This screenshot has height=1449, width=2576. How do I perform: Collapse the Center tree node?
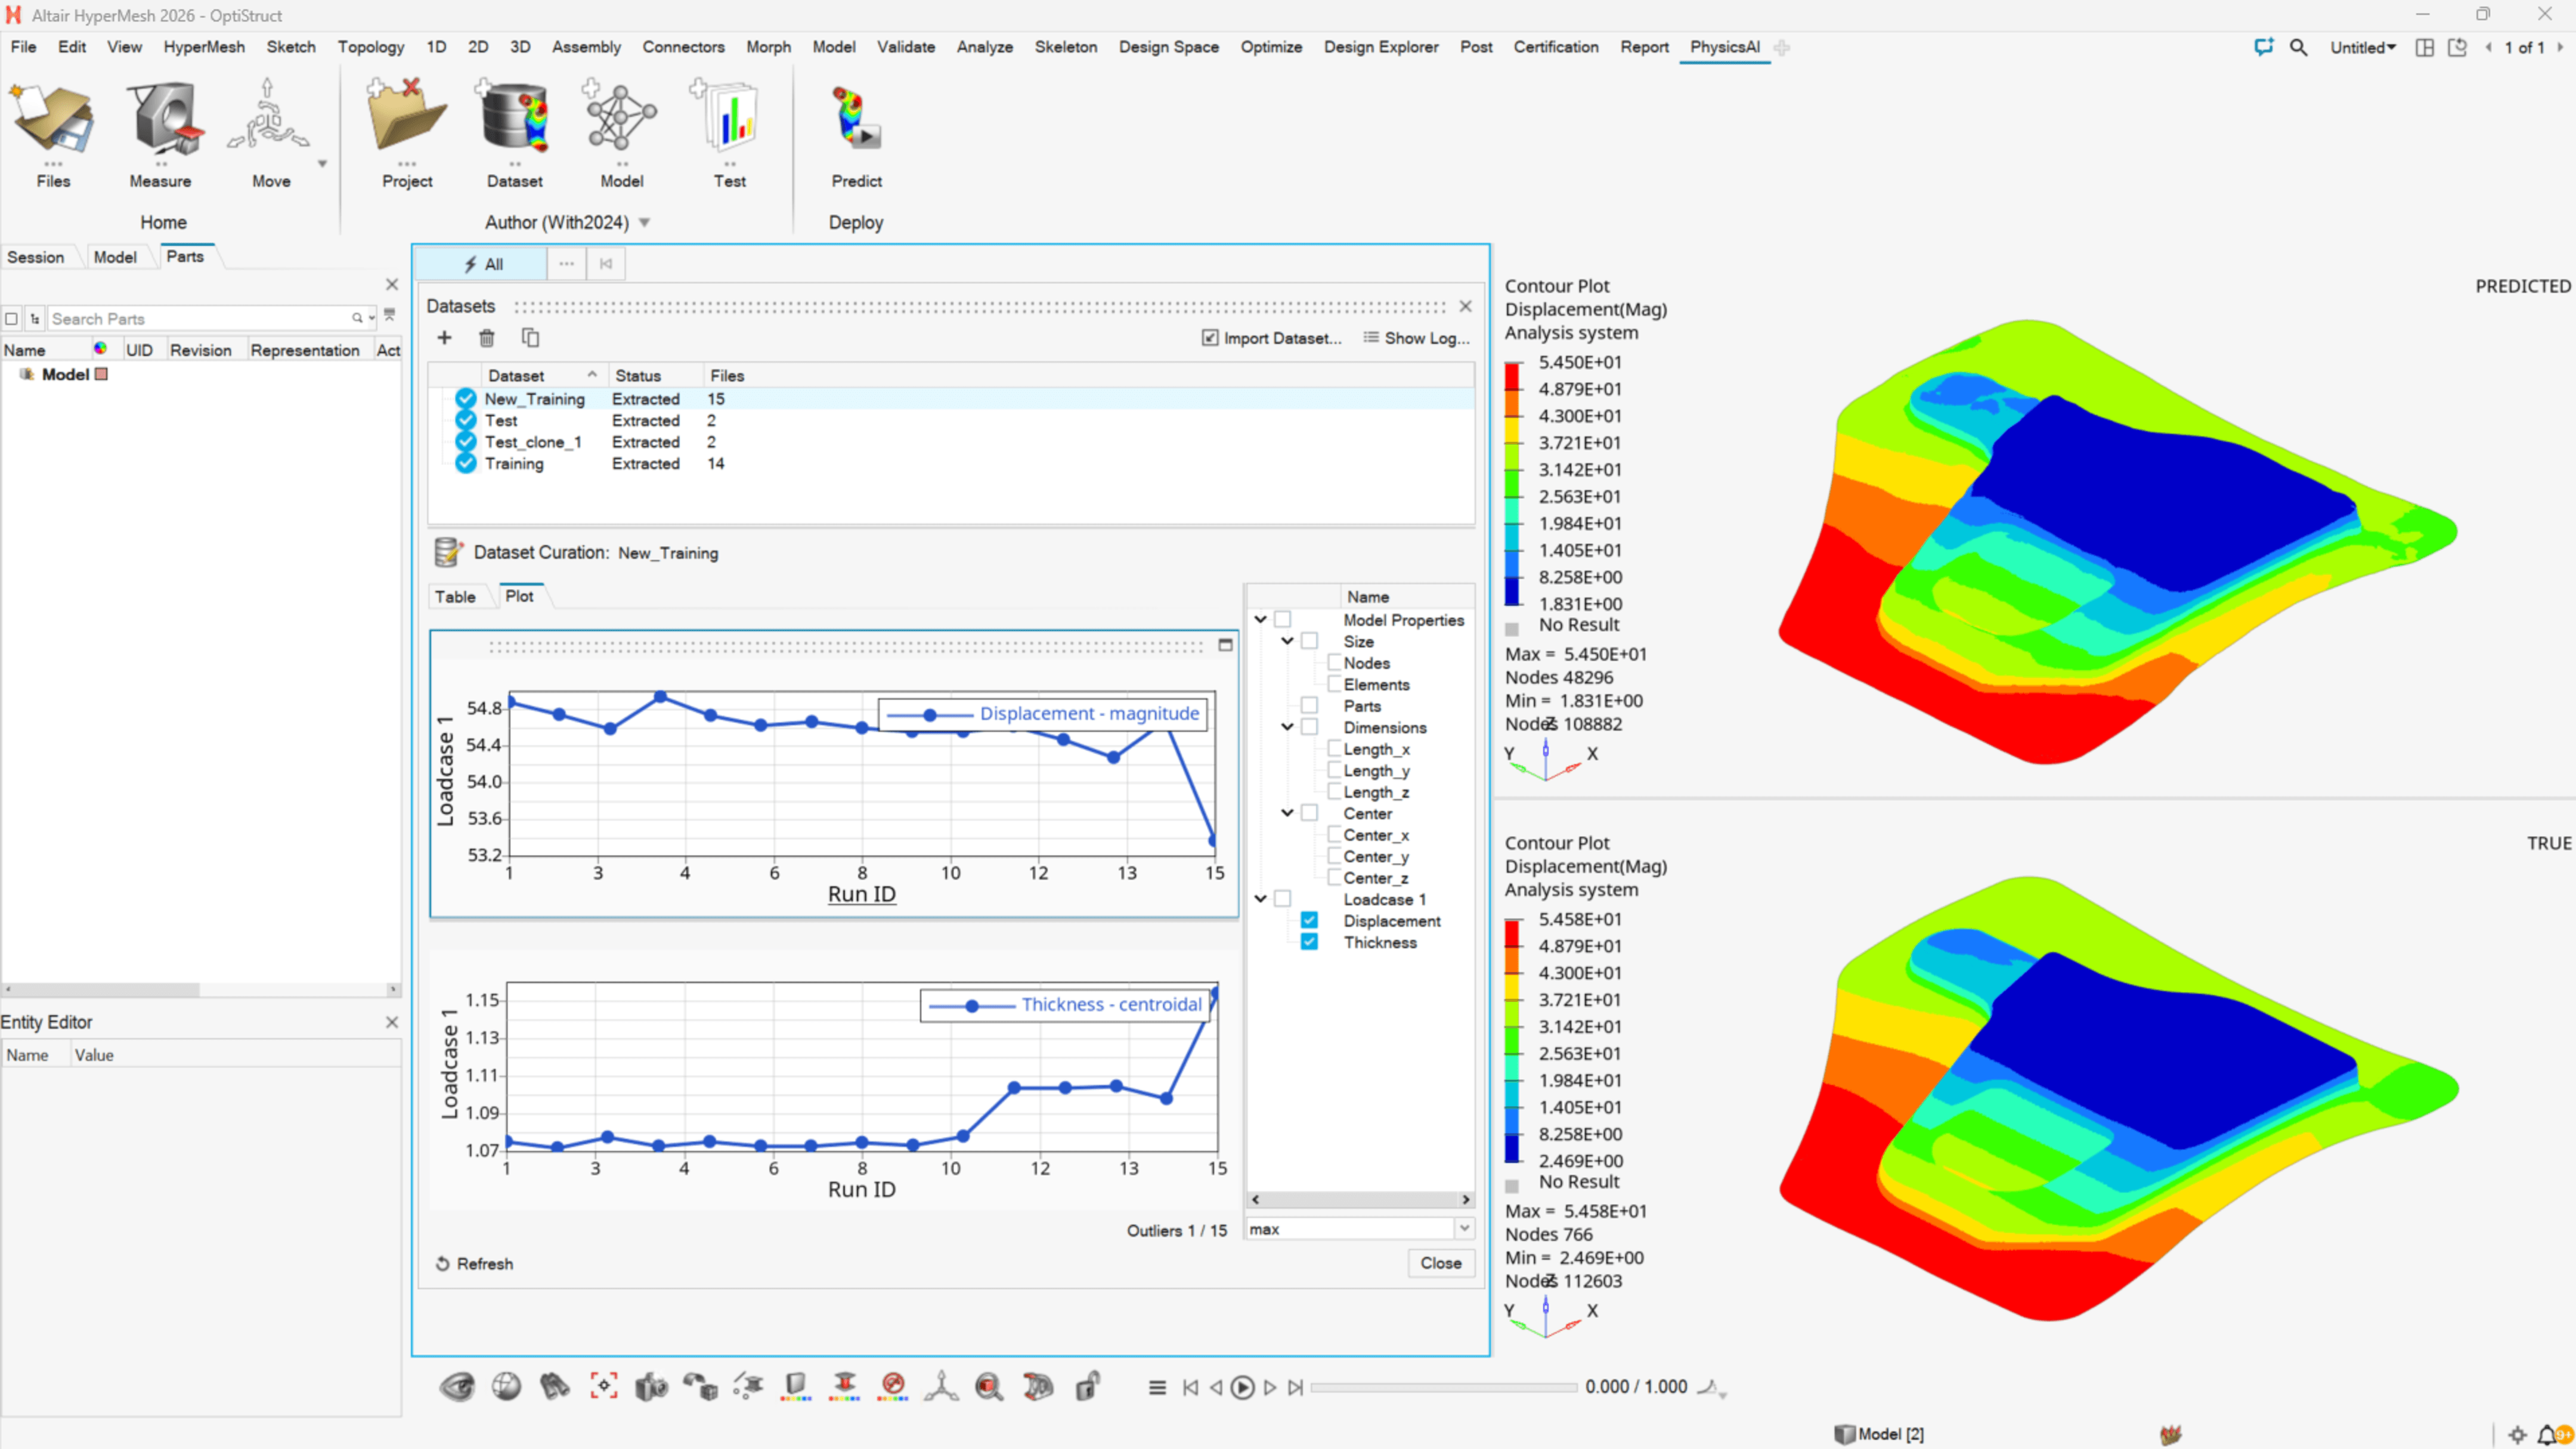[1287, 813]
